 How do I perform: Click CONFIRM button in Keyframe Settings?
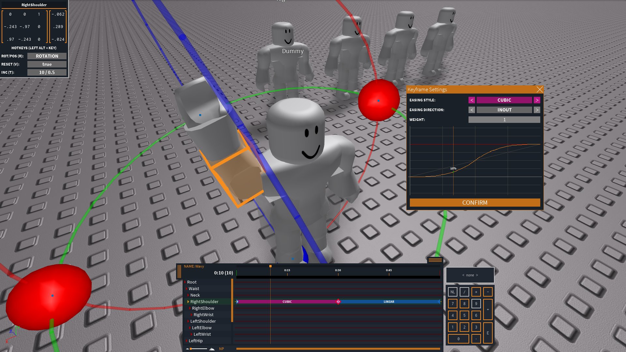coord(475,202)
